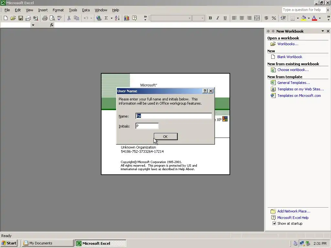The width and height of the screenshot is (331, 248).
Task: Click Add Network Place... link
Action: [x=294, y=211]
